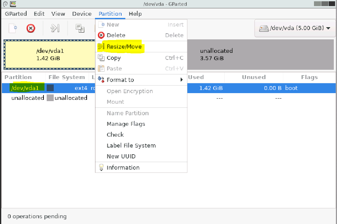Click the lightbulb Information icon
The width and height of the screenshot is (337, 224).
pos(101,167)
